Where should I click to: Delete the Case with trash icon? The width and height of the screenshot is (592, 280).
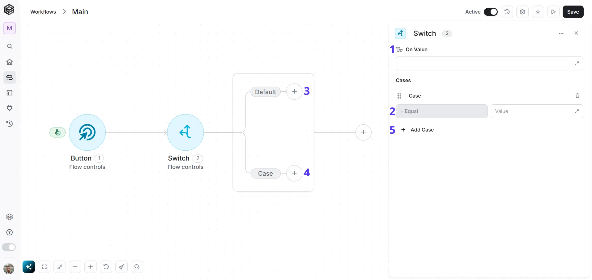(x=577, y=96)
